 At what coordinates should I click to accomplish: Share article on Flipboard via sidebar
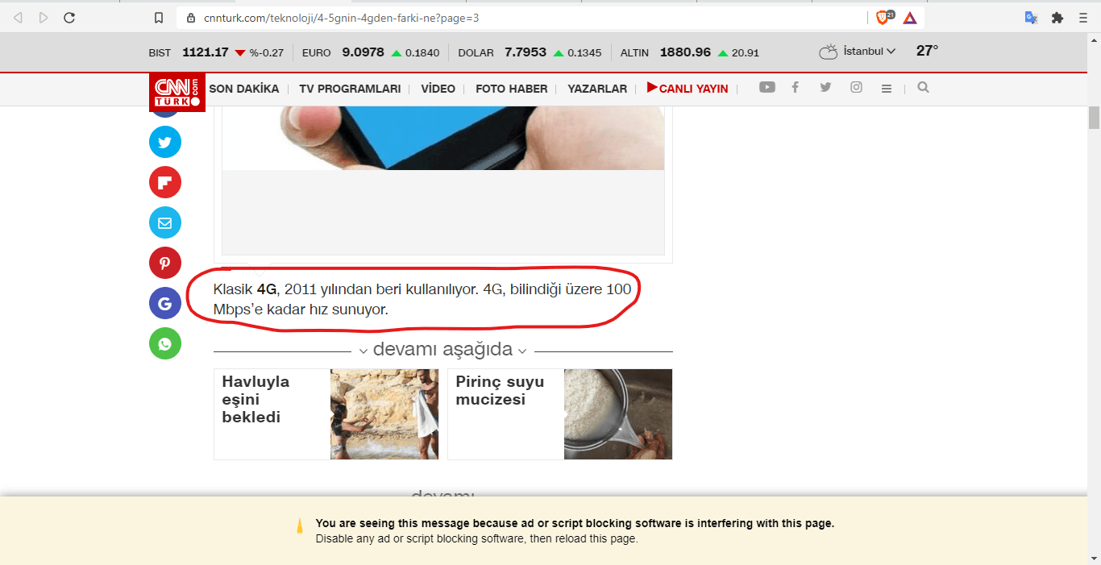(165, 182)
